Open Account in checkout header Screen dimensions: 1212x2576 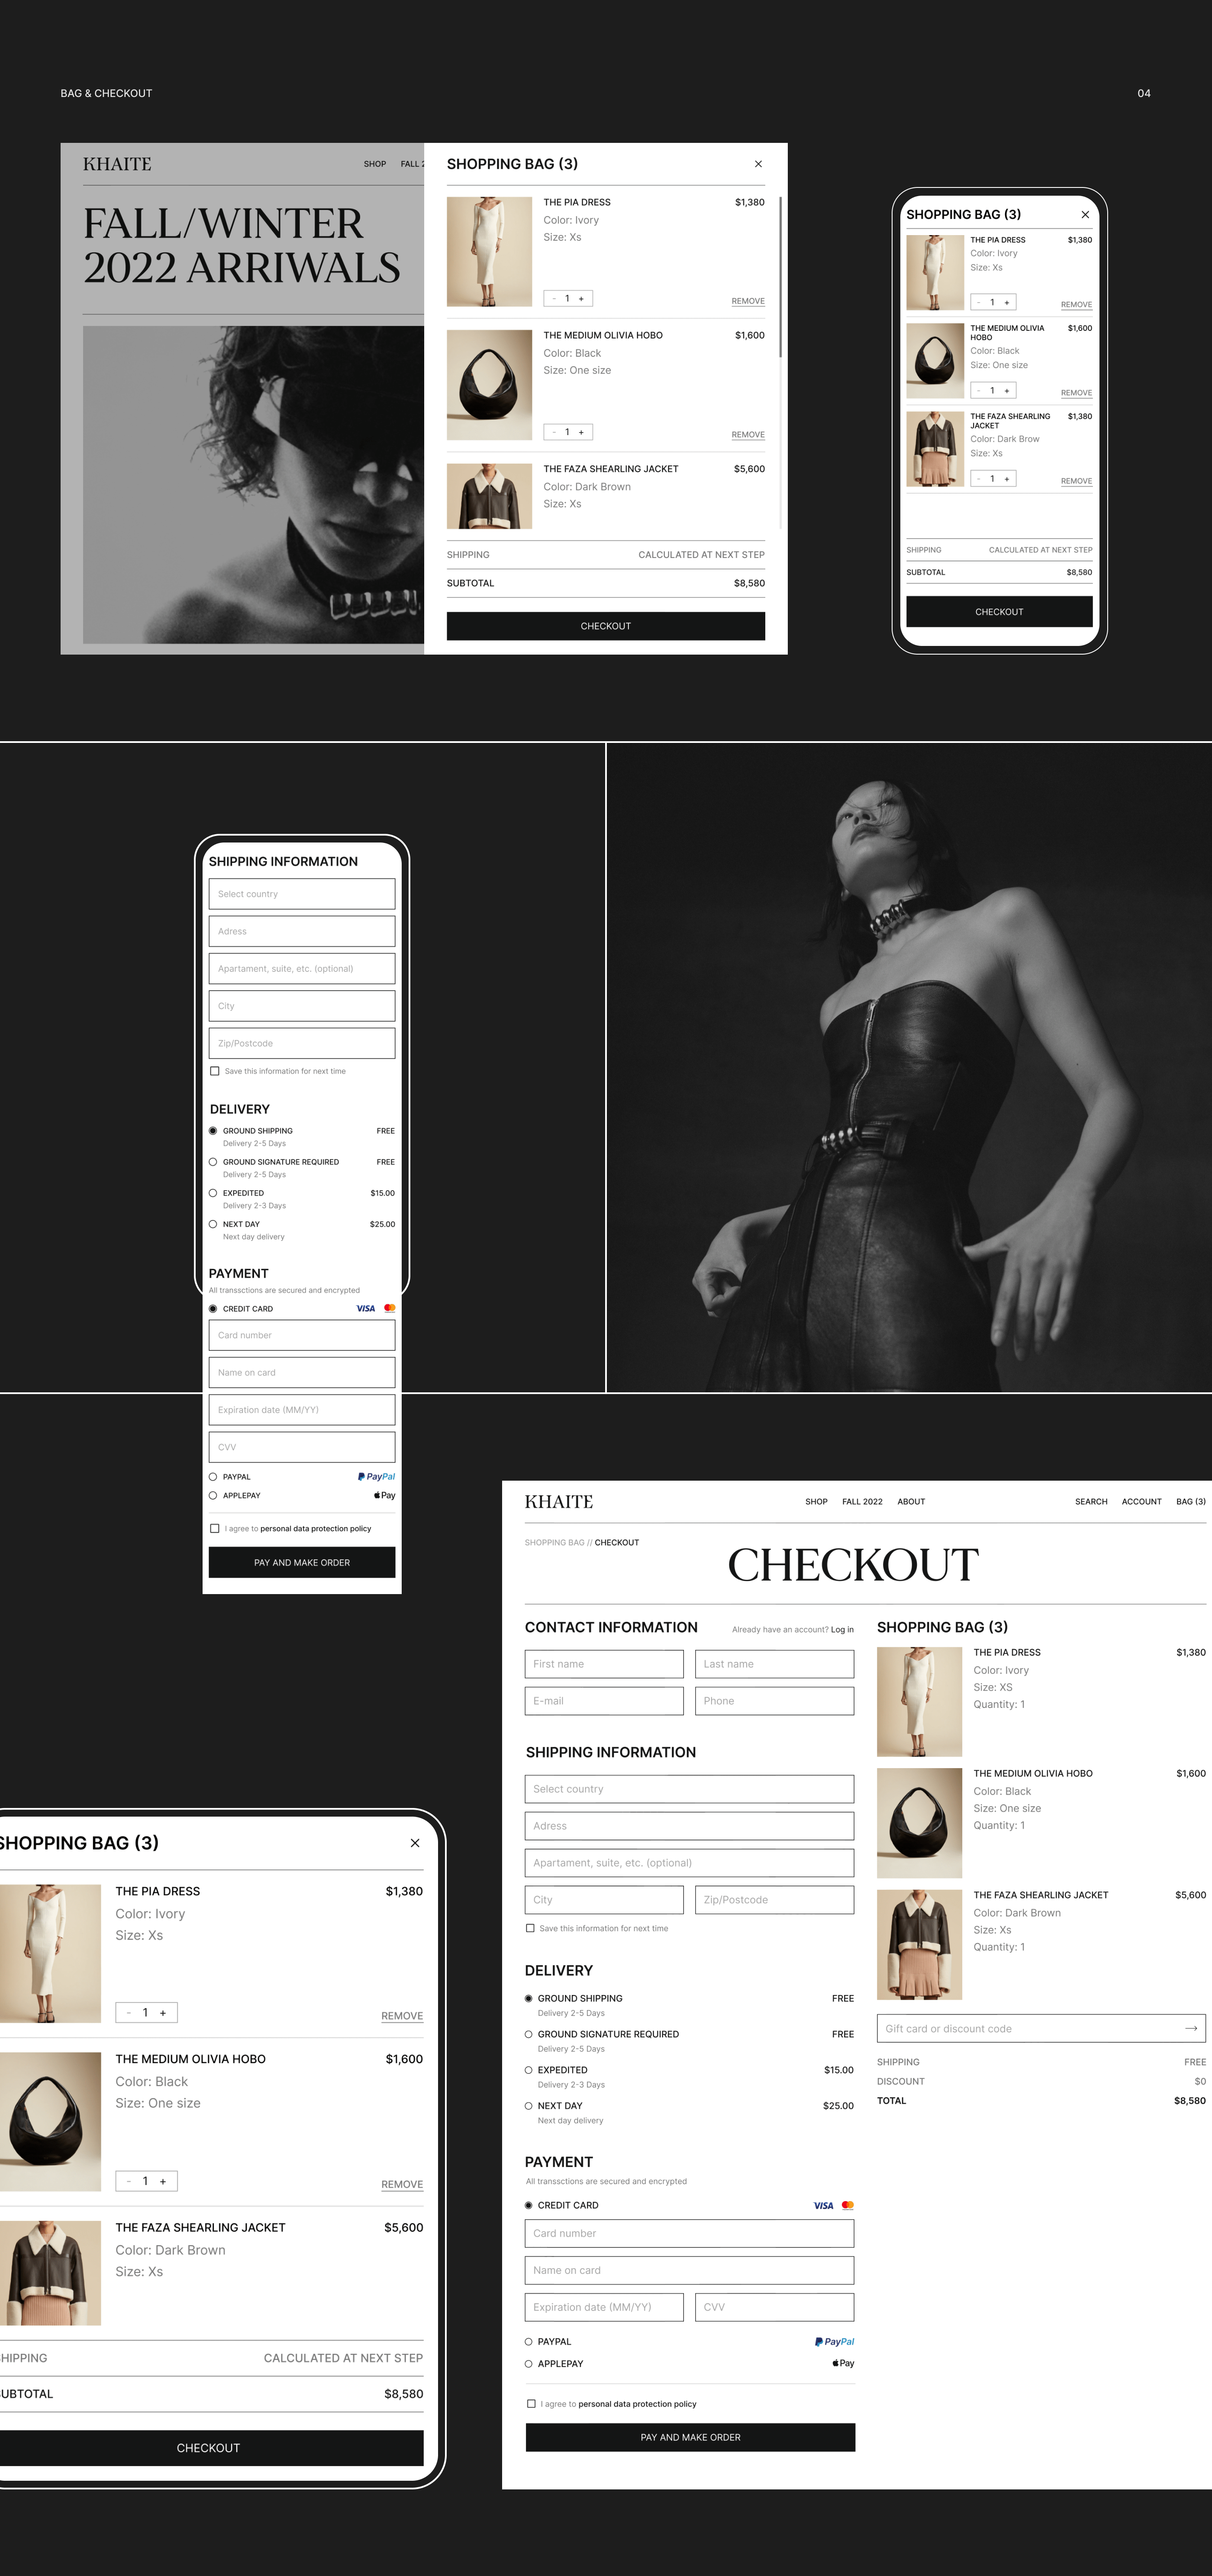point(1141,1502)
